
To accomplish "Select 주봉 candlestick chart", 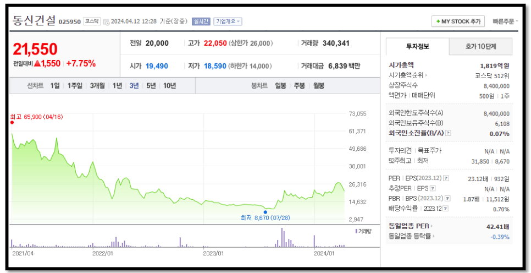I will [300, 86].
